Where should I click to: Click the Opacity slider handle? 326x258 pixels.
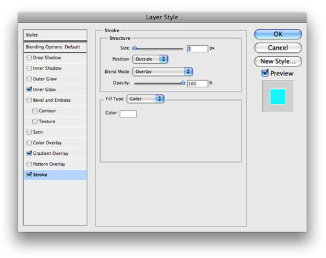coord(183,83)
